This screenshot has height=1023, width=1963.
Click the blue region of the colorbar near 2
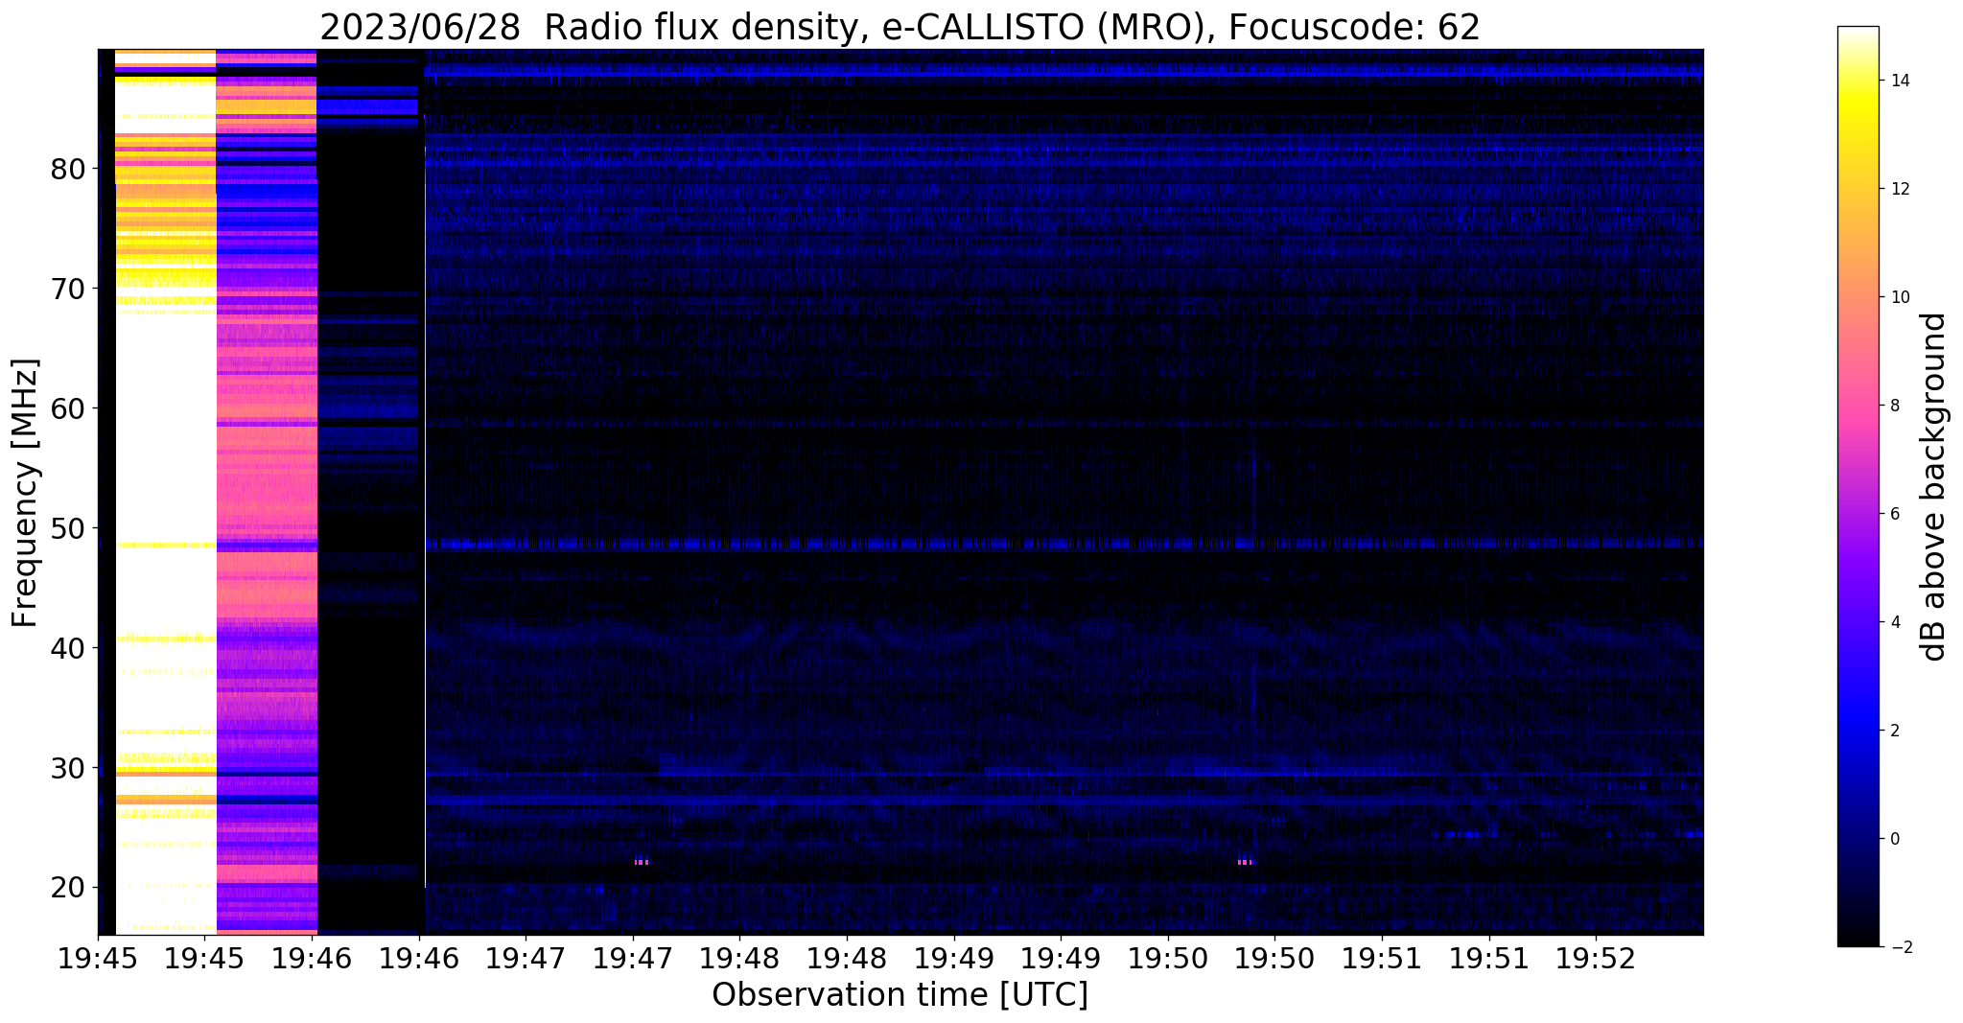tap(1858, 731)
